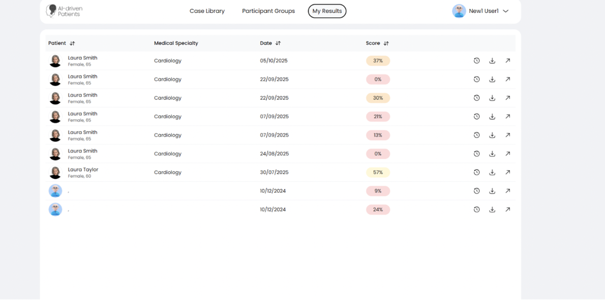Download the 13% score result

[x=492, y=135]
